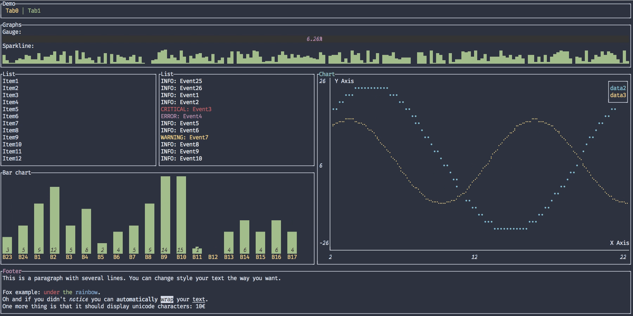Viewport: 633px width, 316px height.
Task: Click the B24 bar label
Action: point(23,257)
